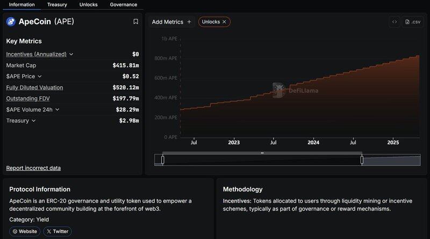This screenshot has height=239, width=430.
Task: Open the ApeCoin Twitter link
Action: 58,231
